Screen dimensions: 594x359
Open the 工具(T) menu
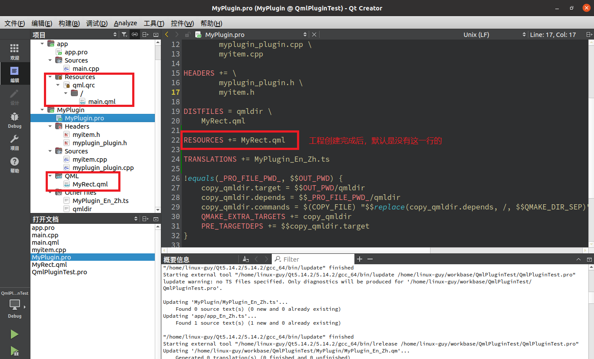[x=153, y=23]
